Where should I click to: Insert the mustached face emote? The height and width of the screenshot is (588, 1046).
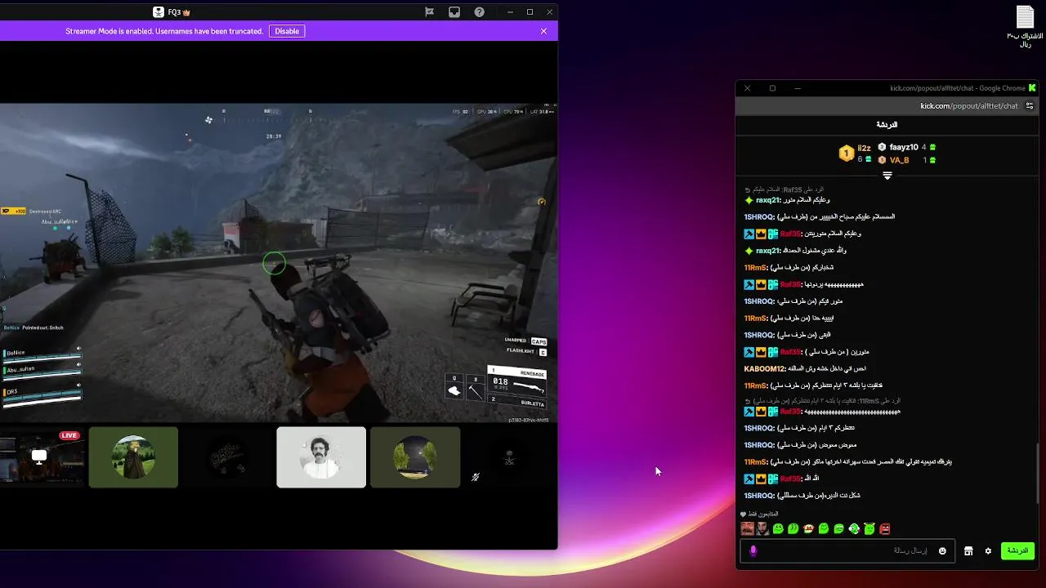747,529
